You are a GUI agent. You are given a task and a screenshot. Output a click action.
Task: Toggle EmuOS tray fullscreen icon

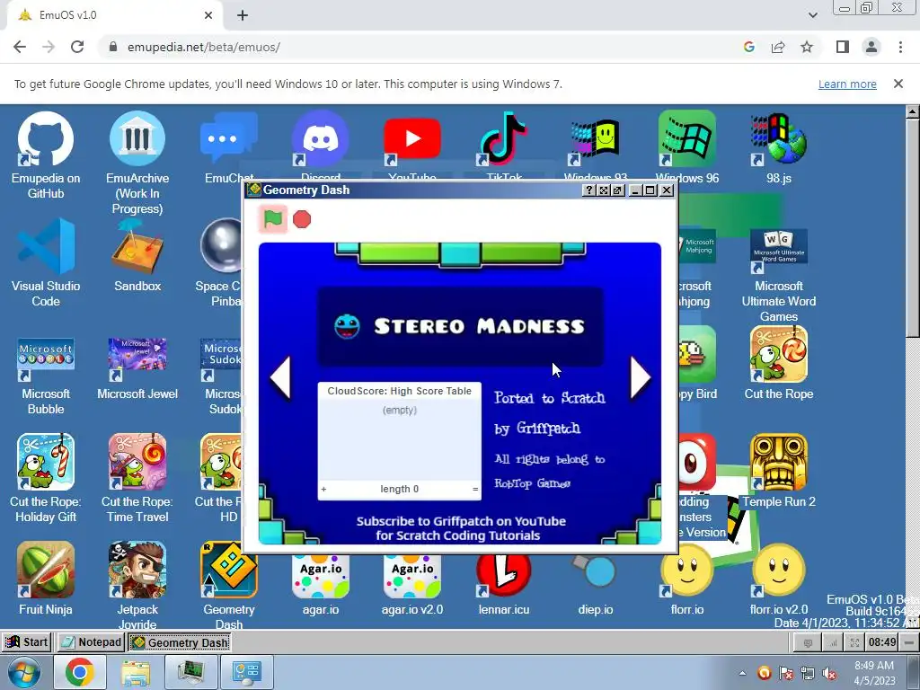[855, 642]
